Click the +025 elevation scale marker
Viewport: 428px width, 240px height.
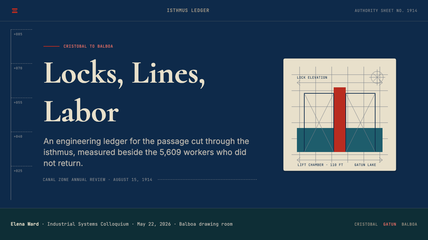[18, 171]
